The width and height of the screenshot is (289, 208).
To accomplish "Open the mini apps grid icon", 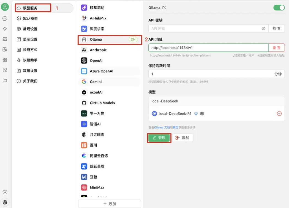I will coord(5,60).
